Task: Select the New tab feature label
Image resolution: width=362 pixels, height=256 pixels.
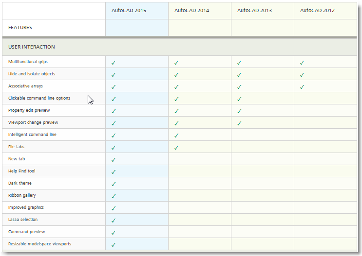Action: (x=17, y=159)
